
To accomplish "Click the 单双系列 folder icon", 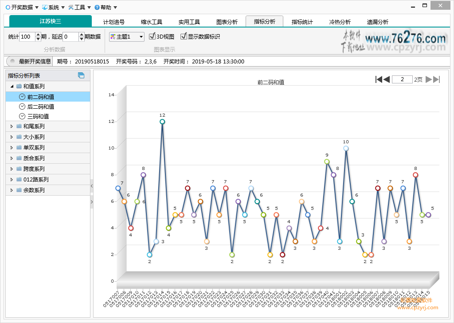I will click(x=19, y=147).
